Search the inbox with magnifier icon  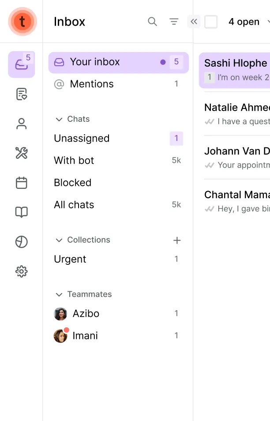coord(152,22)
